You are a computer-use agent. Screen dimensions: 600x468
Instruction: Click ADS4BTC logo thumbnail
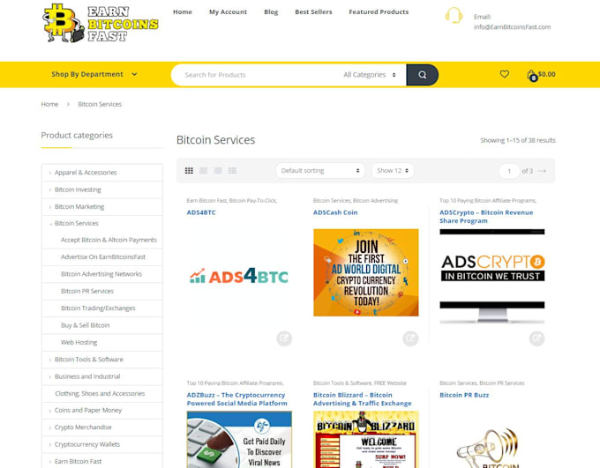(239, 275)
